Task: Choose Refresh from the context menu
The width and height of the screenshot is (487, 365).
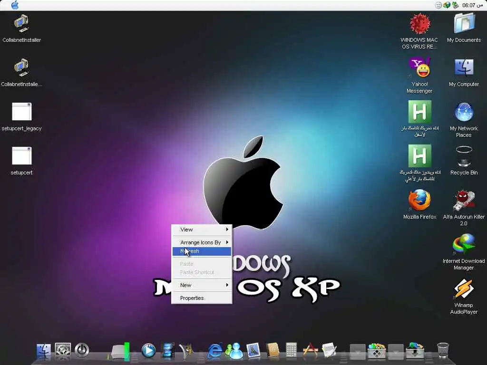Action: click(202, 251)
